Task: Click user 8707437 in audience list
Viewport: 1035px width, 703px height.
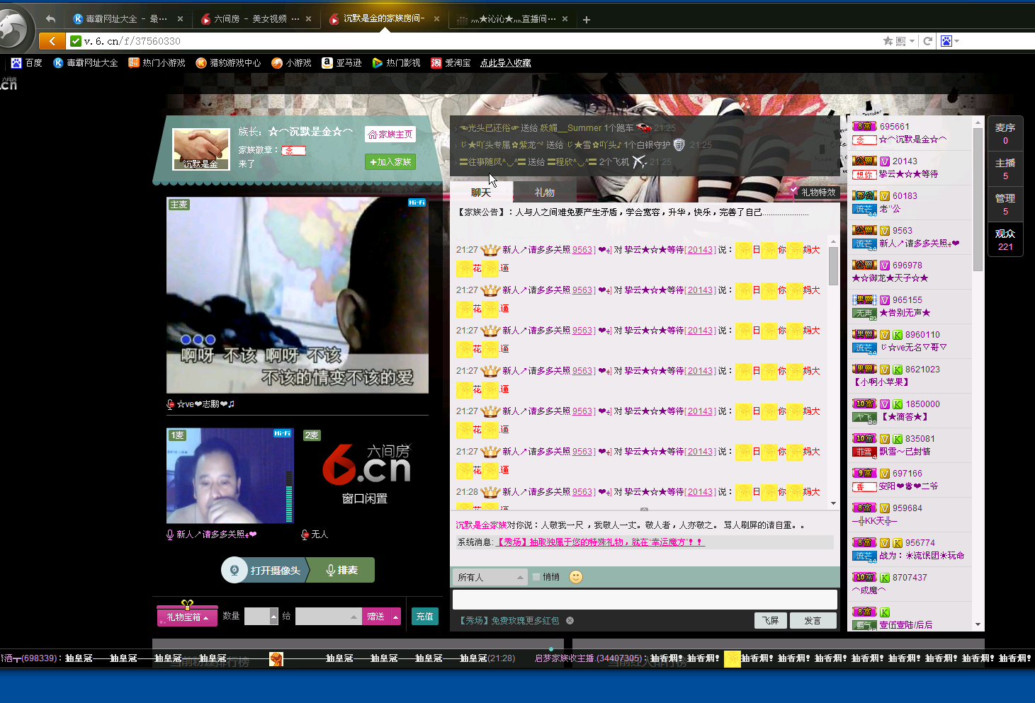Action: pos(910,584)
